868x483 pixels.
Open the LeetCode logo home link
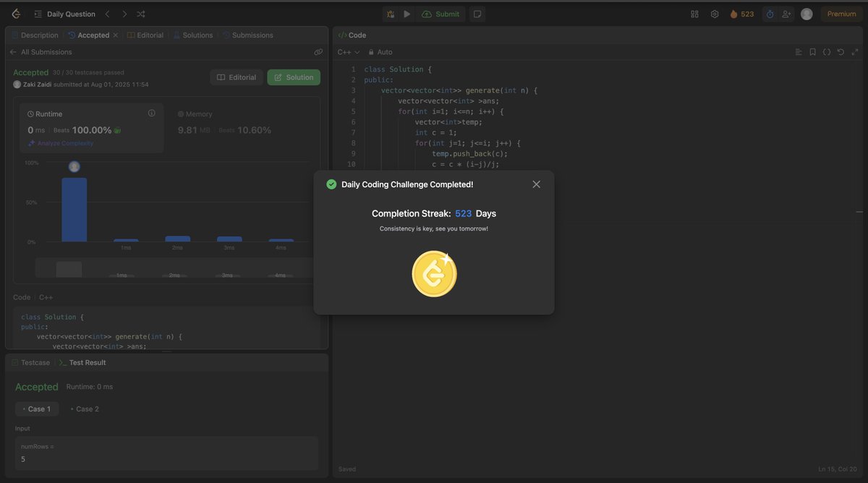click(x=16, y=14)
